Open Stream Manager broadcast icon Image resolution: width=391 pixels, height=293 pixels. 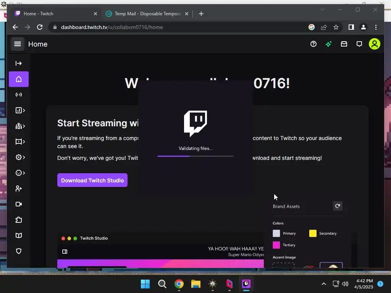tap(19, 95)
